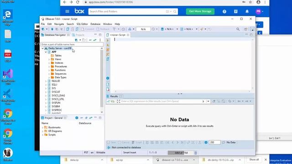Click the Connect icon in main toolbar
The height and width of the screenshot is (164, 292).
[x=52, y=29]
